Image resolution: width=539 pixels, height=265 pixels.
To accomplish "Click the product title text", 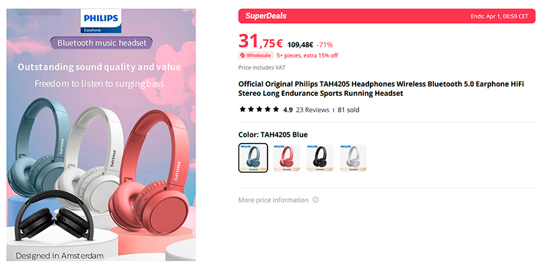I will [381, 89].
